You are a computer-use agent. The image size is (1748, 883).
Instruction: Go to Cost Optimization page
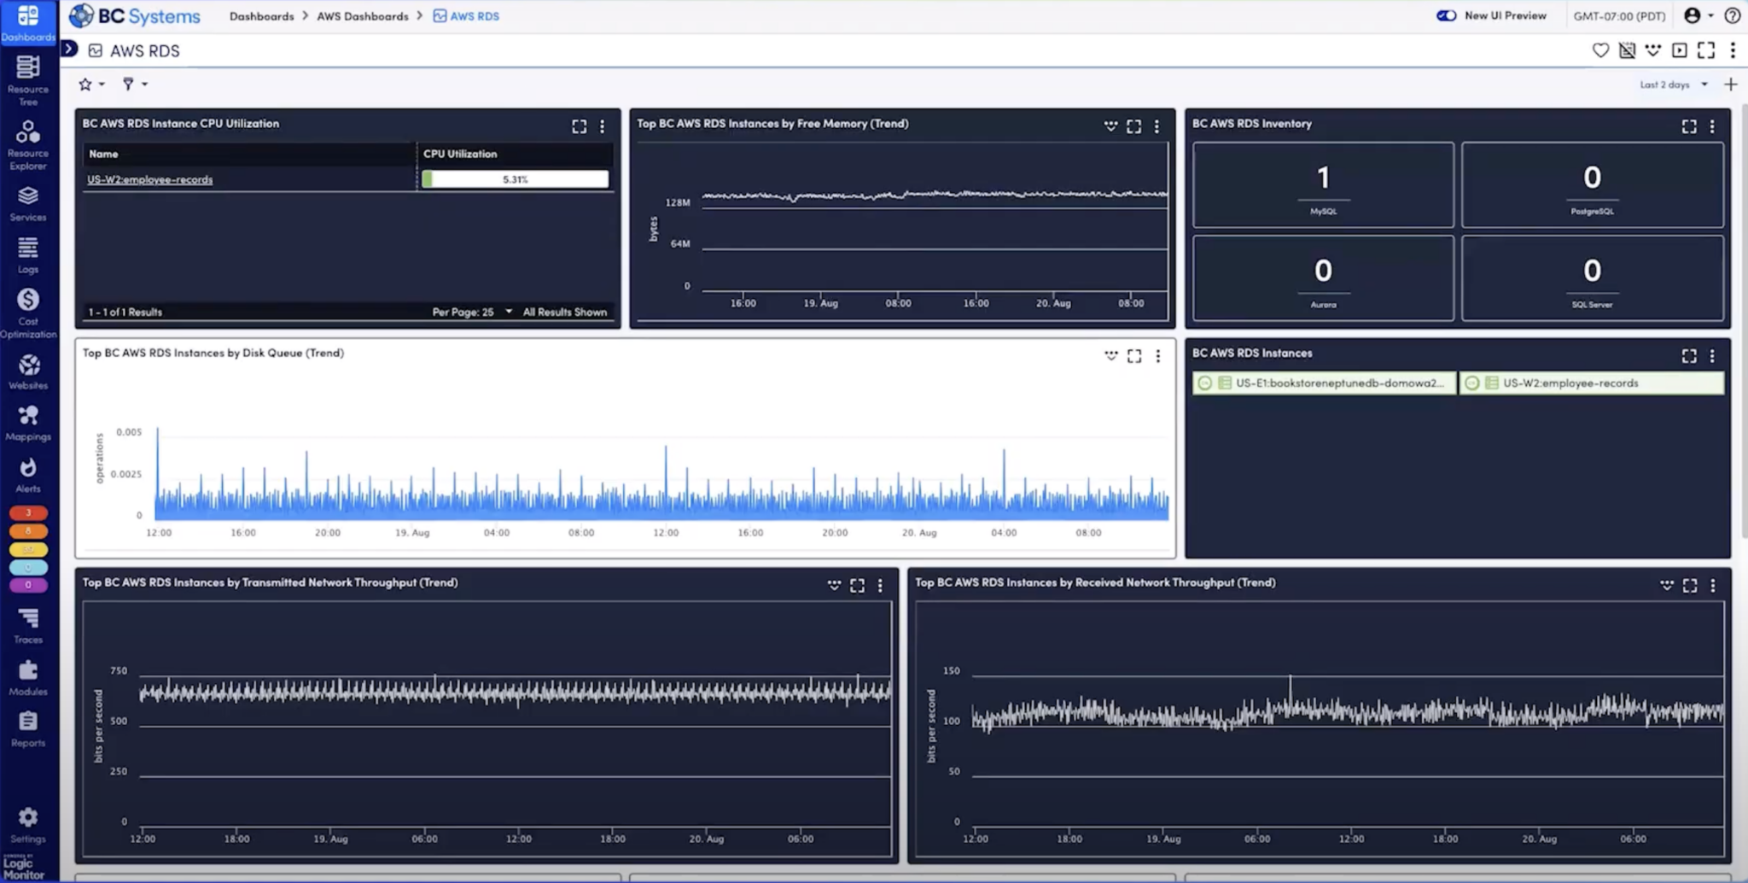[x=28, y=311]
